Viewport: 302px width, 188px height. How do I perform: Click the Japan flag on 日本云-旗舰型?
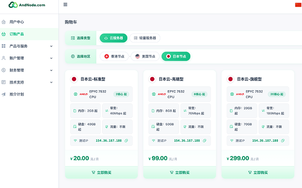pos(230,79)
